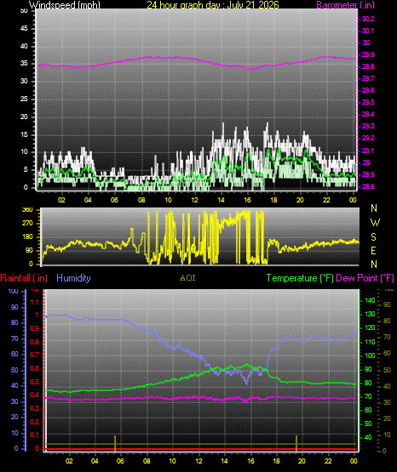This screenshot has width=397, height=472.
Task: Click the 180 wind direction axis value
Action: pos(27,236)
